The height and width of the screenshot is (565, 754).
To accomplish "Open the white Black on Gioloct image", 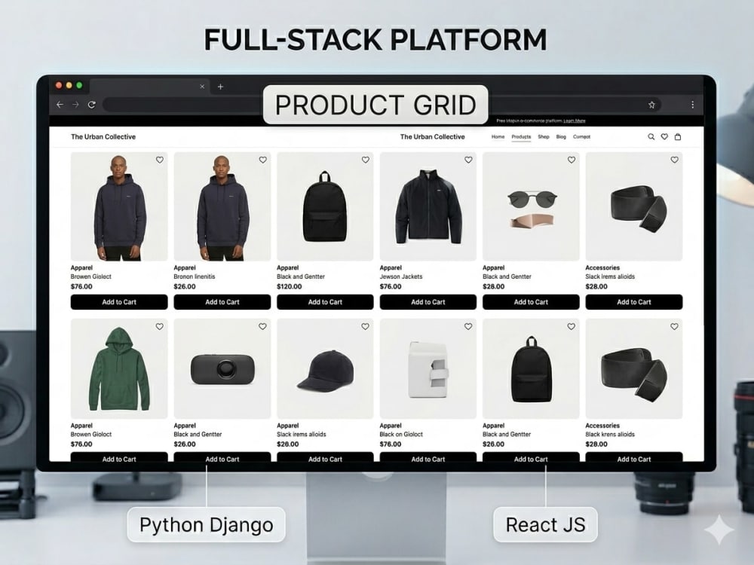I will pyautogui.click(x=428, y=368).
